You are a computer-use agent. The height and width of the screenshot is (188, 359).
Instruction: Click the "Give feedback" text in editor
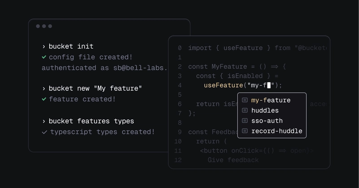pos(233,160)
